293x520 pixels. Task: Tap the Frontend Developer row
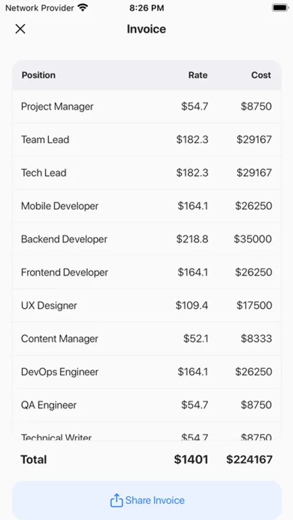pyautogui.click(x=147, y=272)
